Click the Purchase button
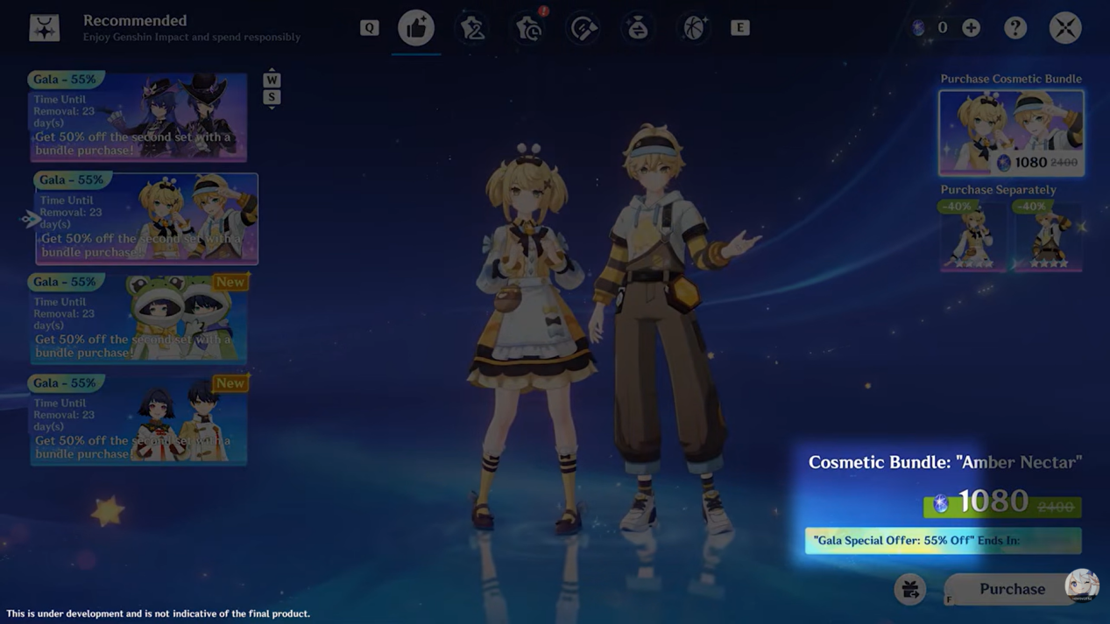The width and height of the screenshot is (1110, 624). click(x=1012, y=589)
